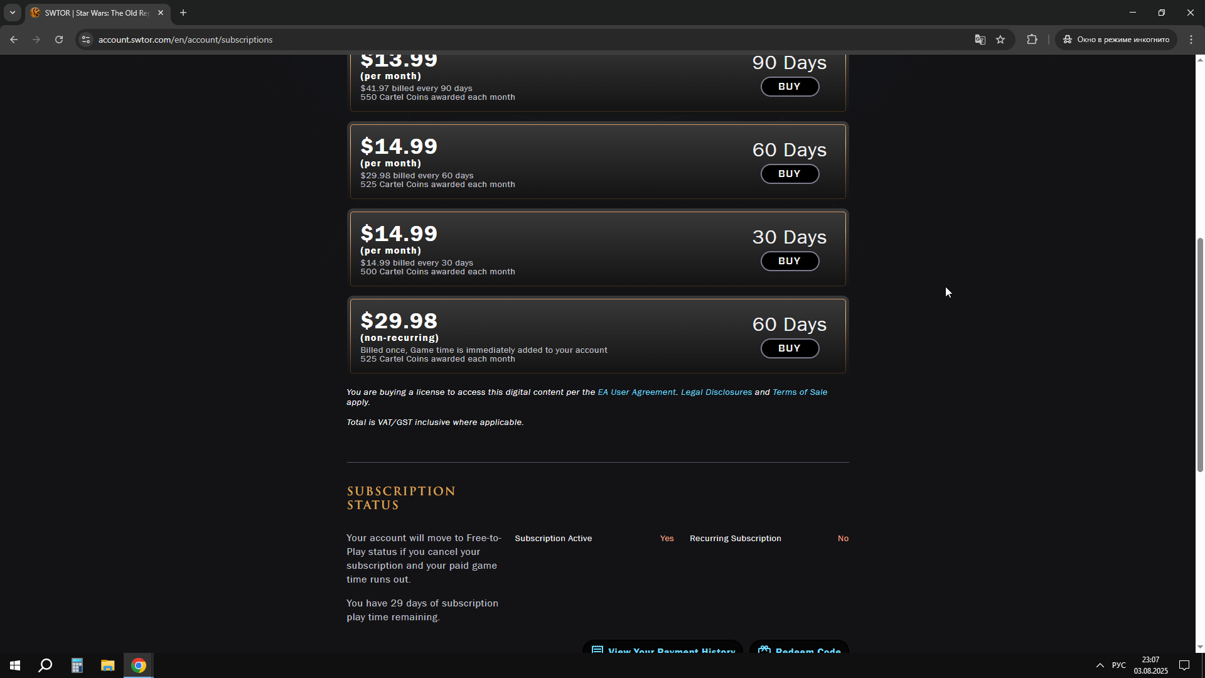The image size is (1205, 678).
Task: Click the Redeem Code button
Action: 799,647
